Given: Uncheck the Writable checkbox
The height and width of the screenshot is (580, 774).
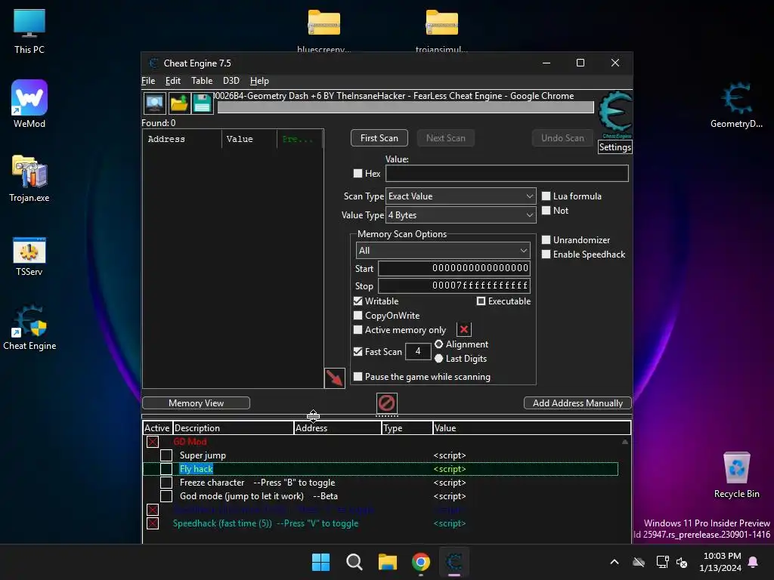Looking at the screenshot, I should pos(358,301).
